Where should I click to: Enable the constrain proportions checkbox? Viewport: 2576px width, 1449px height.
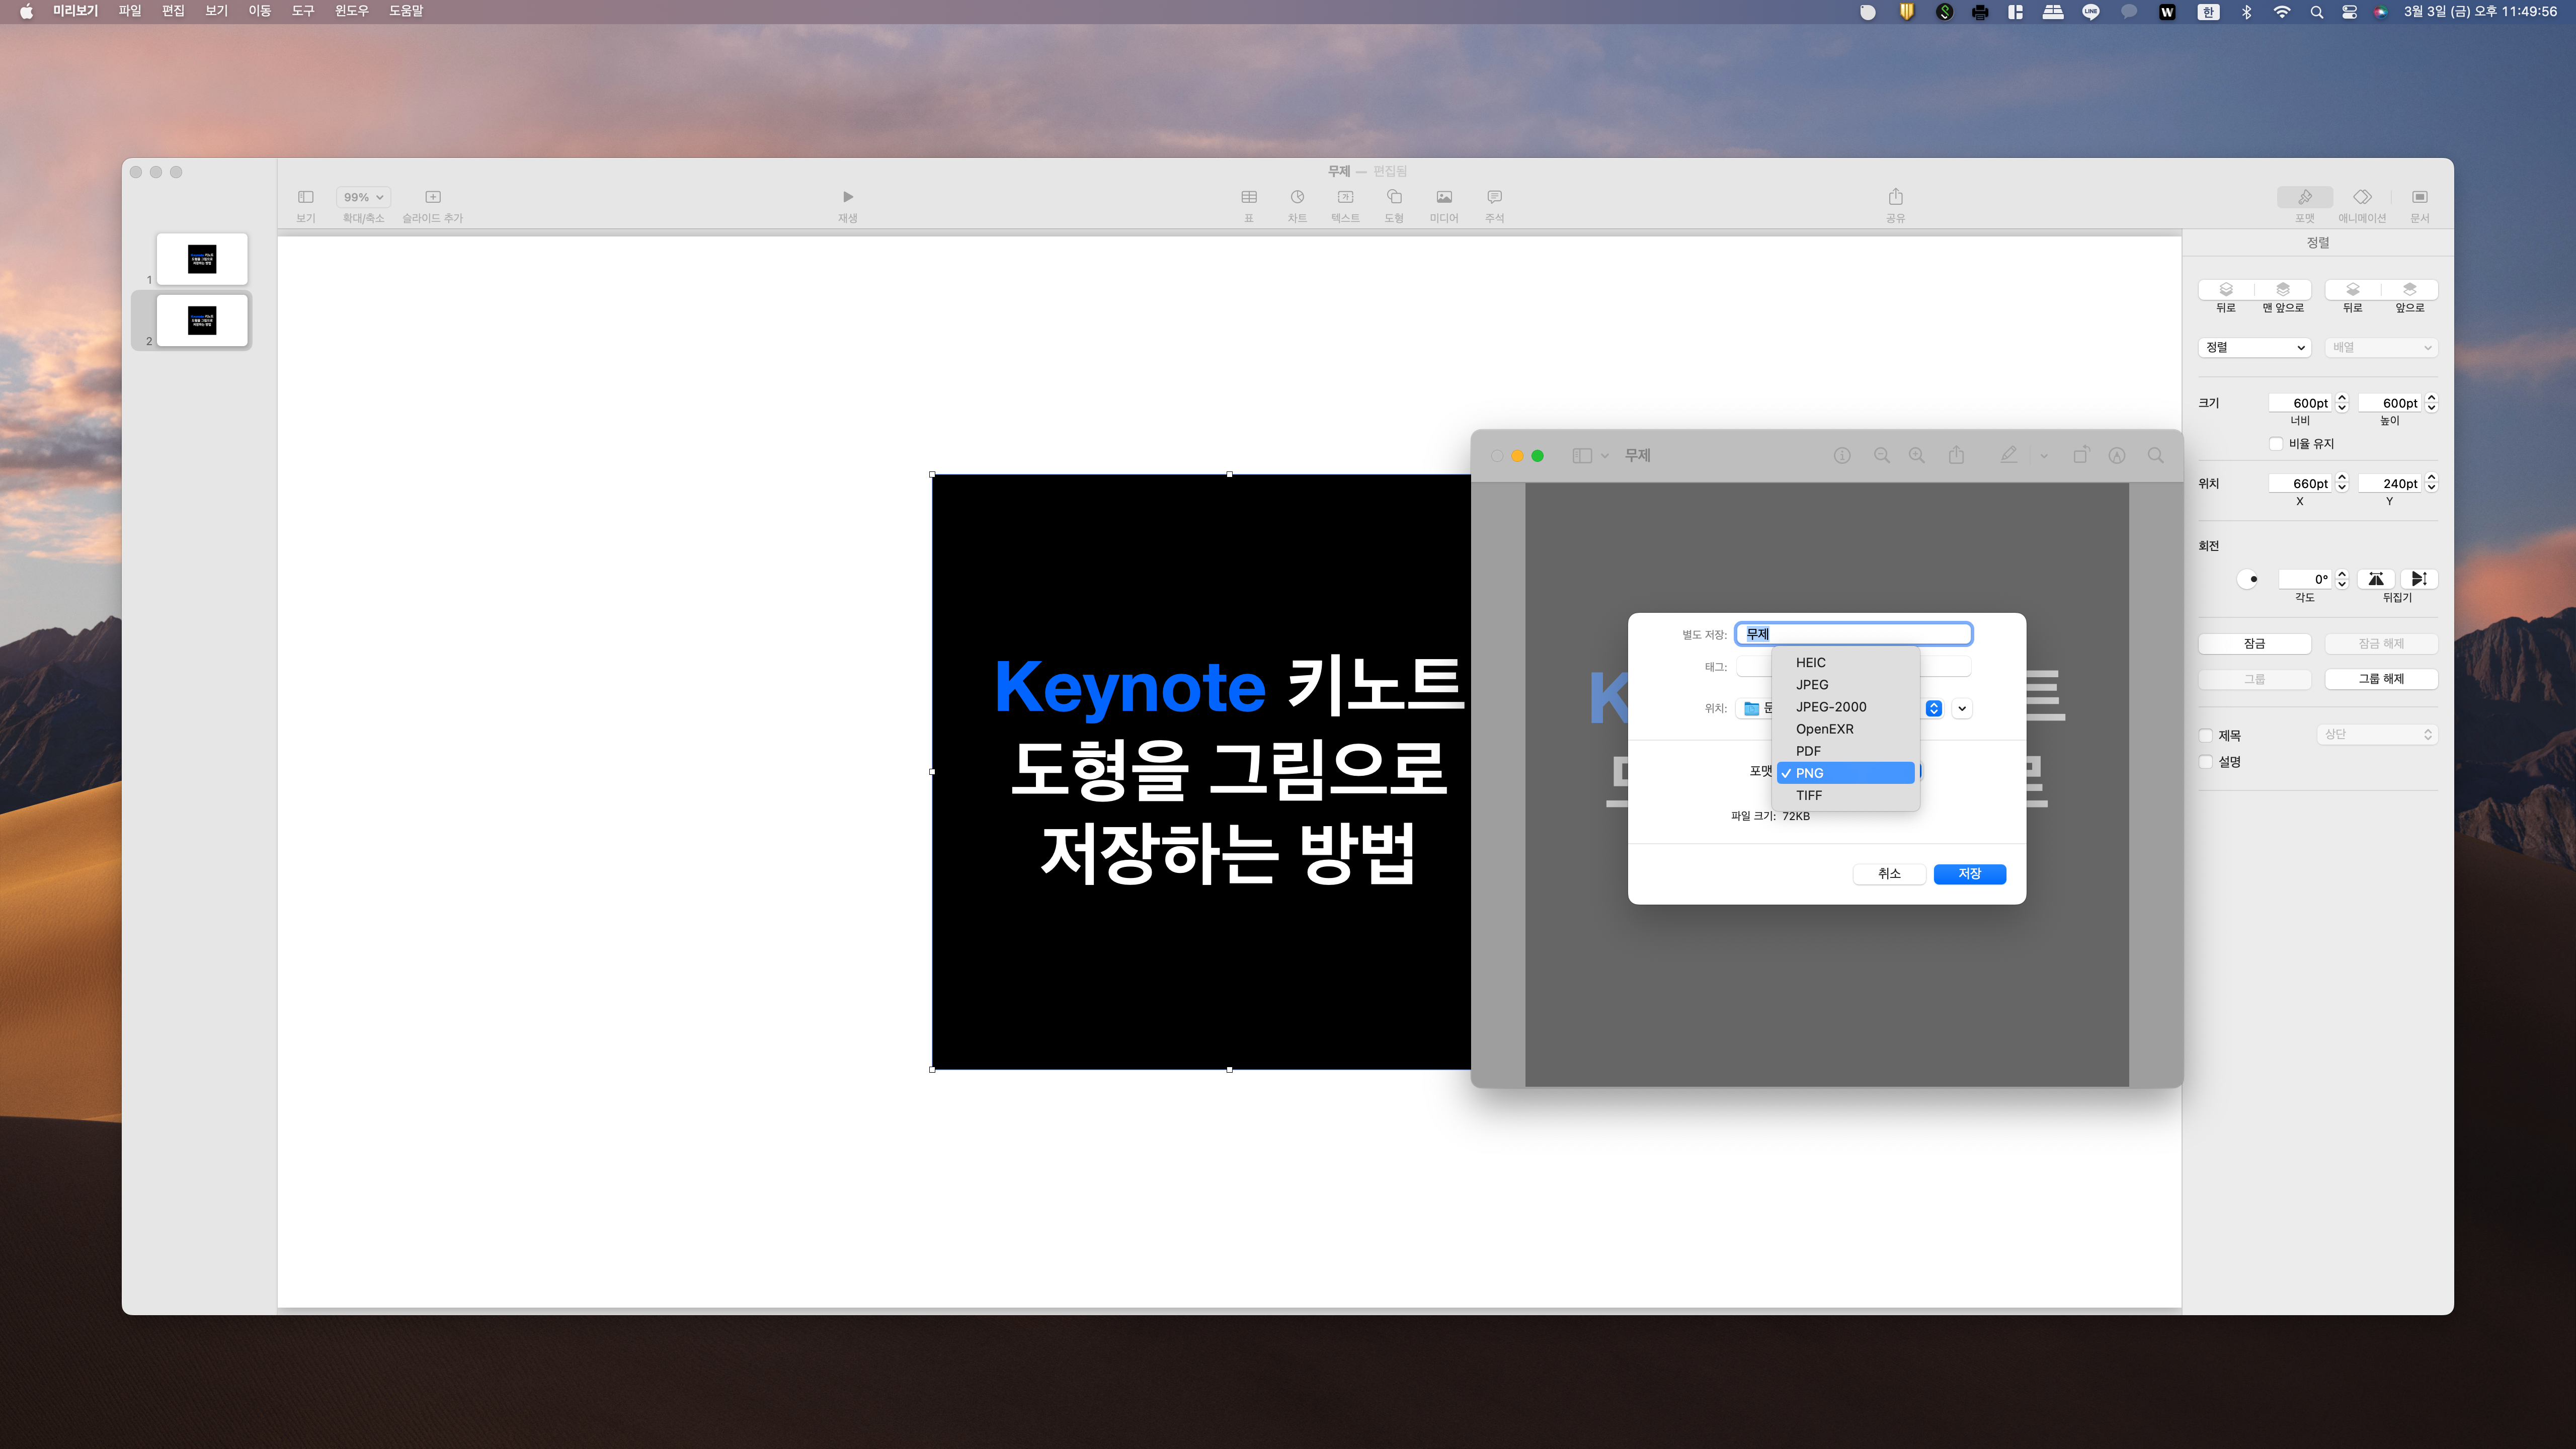tap(2275, 444)
